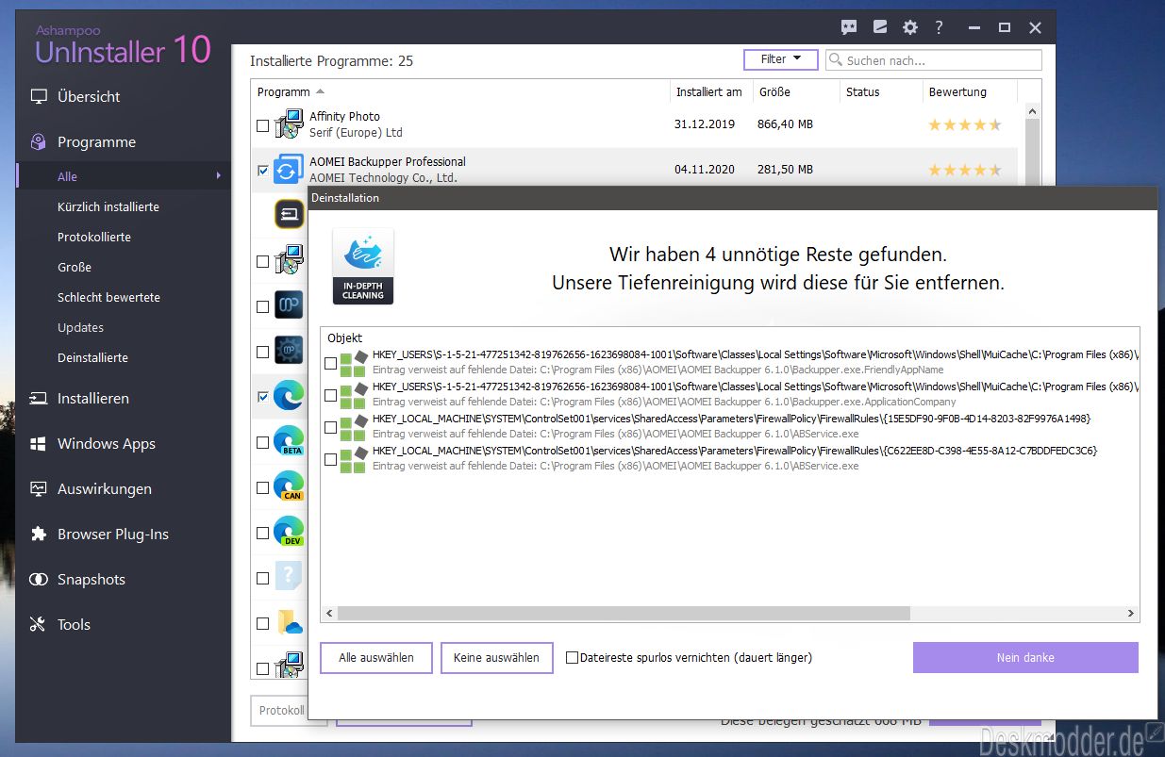This screenshot has height=757, width=1165.
Task: Uncheck the Microsoft Edge stable checkbox
Action: pos(262,397)
